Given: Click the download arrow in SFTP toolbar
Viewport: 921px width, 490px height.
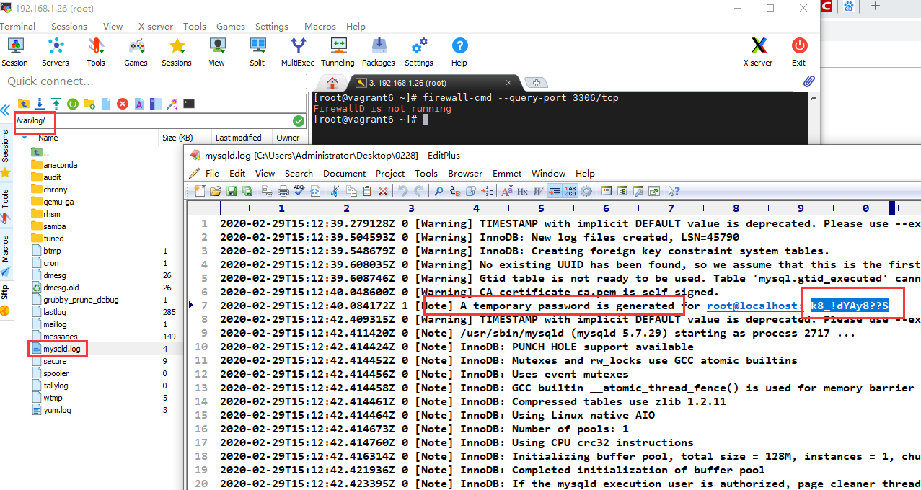Looking at the screenshot, I should 40,104.
